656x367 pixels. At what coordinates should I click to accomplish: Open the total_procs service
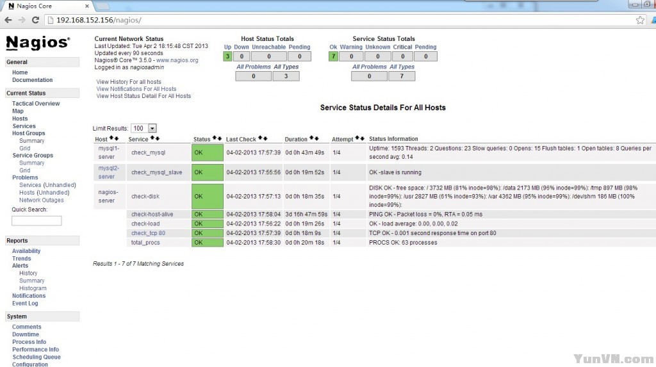pyautogui.click(x=145, y=242)
